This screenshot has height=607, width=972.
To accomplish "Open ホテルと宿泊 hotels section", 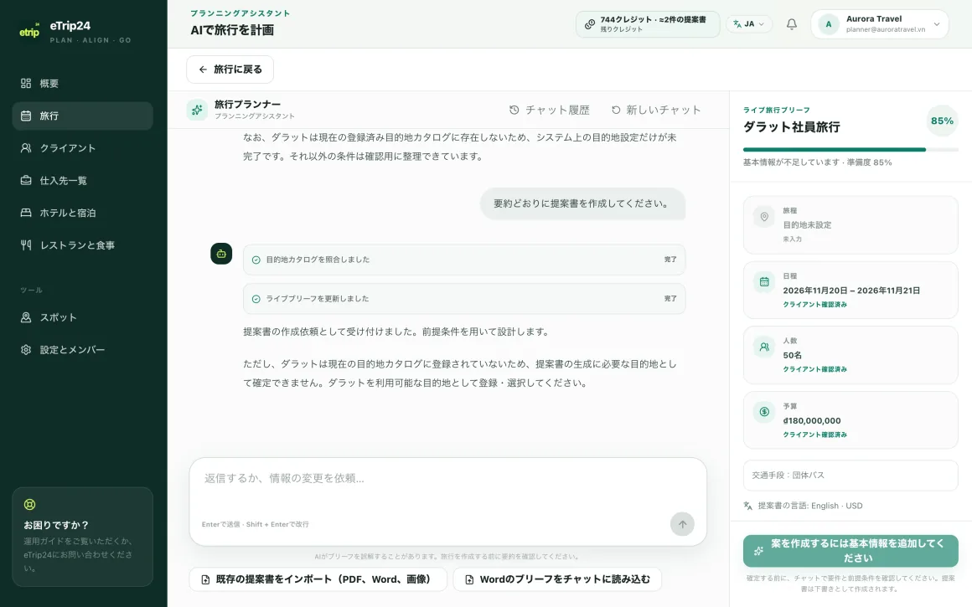I will pos(82,213).
